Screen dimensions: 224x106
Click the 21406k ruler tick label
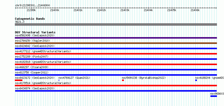pyautogui.click(x=195, y=10)
